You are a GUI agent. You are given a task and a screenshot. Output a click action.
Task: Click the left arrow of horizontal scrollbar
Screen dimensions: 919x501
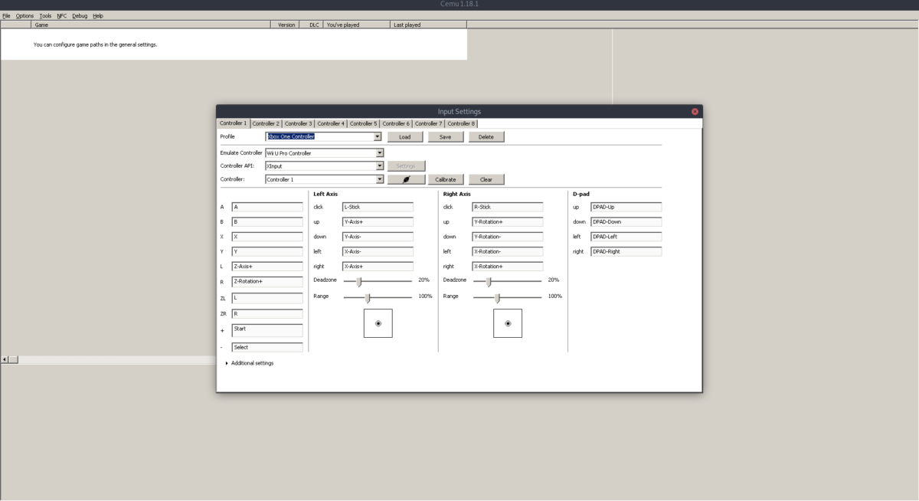click(5, 359)
